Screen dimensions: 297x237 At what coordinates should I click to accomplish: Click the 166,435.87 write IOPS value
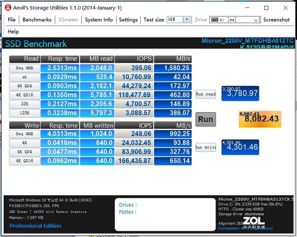[134, 161]
